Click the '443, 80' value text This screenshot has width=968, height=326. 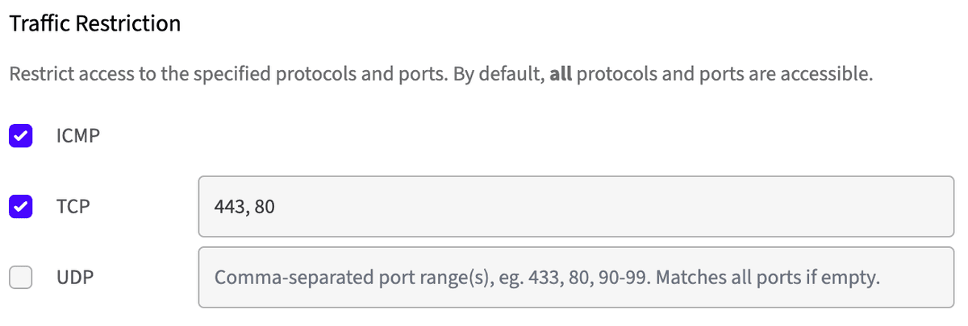[244, 207]
